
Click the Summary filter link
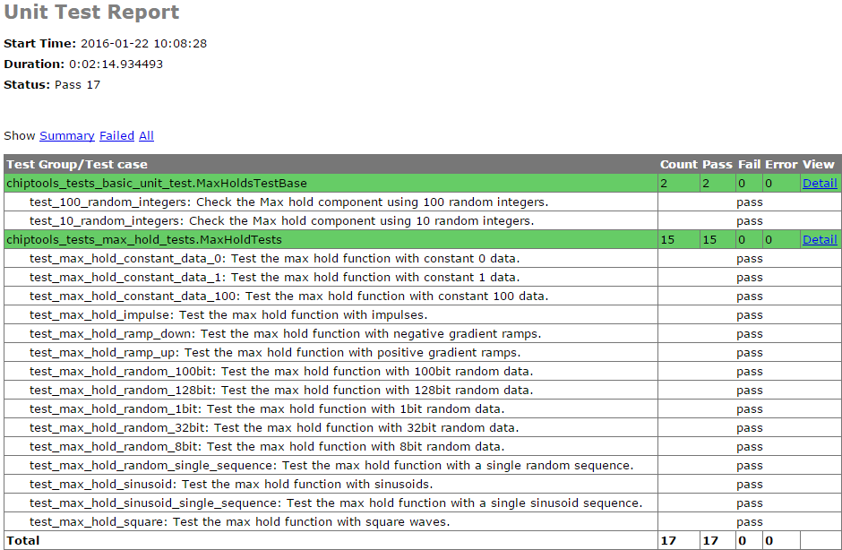[x=66, y=136]
